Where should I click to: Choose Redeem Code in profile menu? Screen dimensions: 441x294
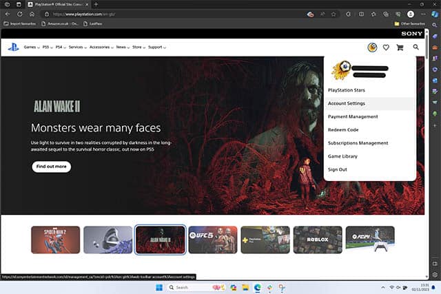(343, 129)
